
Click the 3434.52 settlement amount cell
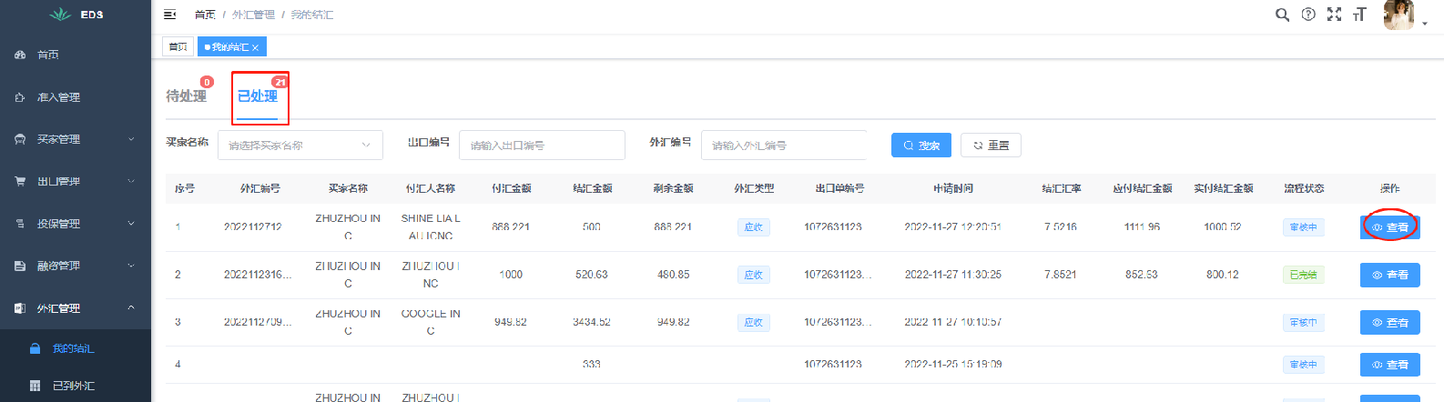(x=592, y=322)
